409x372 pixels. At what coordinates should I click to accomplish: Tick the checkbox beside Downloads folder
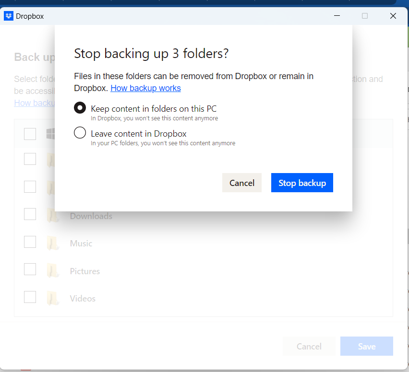pyautogui.click(x=30, y=214)
